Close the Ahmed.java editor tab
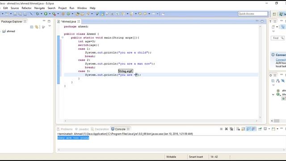This screenshot has width=286, height=161. coord(79,21)
